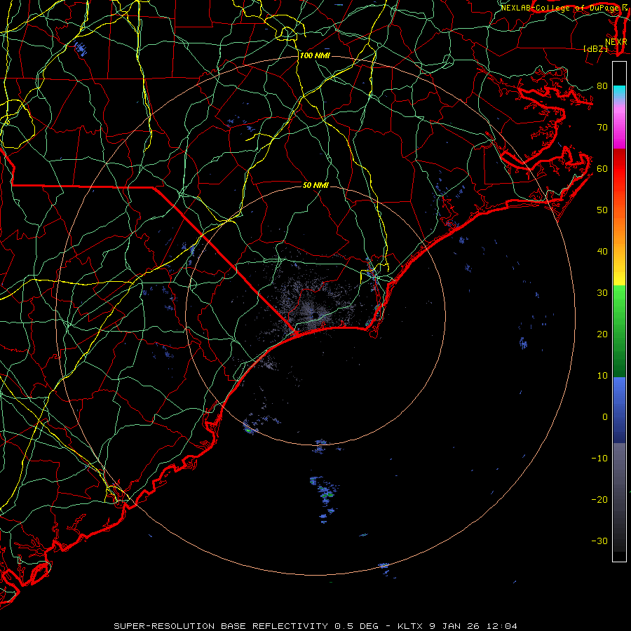
Task: Click the "12:04" timestamp in the caption
Action: (x=501, y=626)
